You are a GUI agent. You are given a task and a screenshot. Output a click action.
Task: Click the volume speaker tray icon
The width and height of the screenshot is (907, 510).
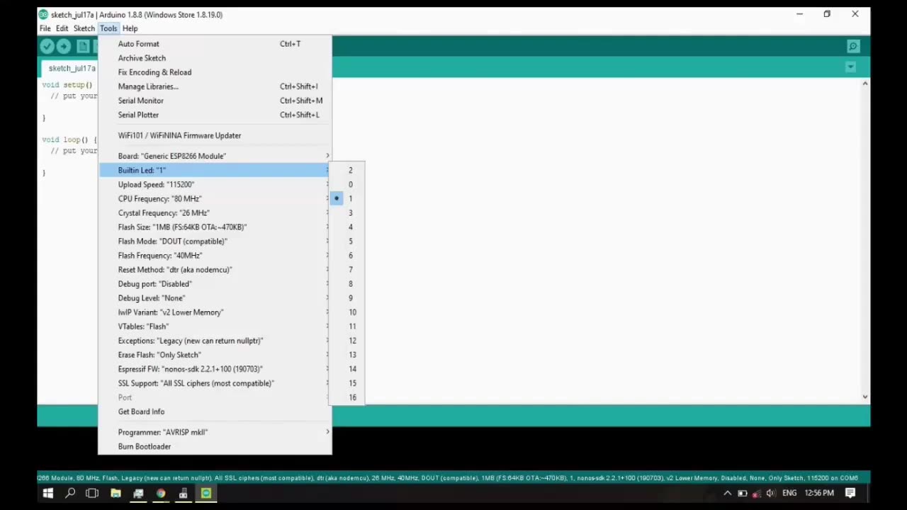pos(770,493)
